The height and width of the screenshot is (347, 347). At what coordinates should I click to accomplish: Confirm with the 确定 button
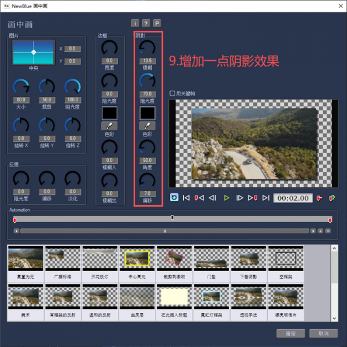pos(290,333)
